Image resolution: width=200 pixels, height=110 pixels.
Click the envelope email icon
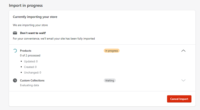pyautogui.click(x=15, y=33)
